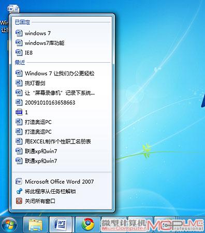Image resolution: width=205 pixels, height=233 pixels.
Task: Open recent file "Windows 7 让我们办公更轻松"
Action: point(62,74)
